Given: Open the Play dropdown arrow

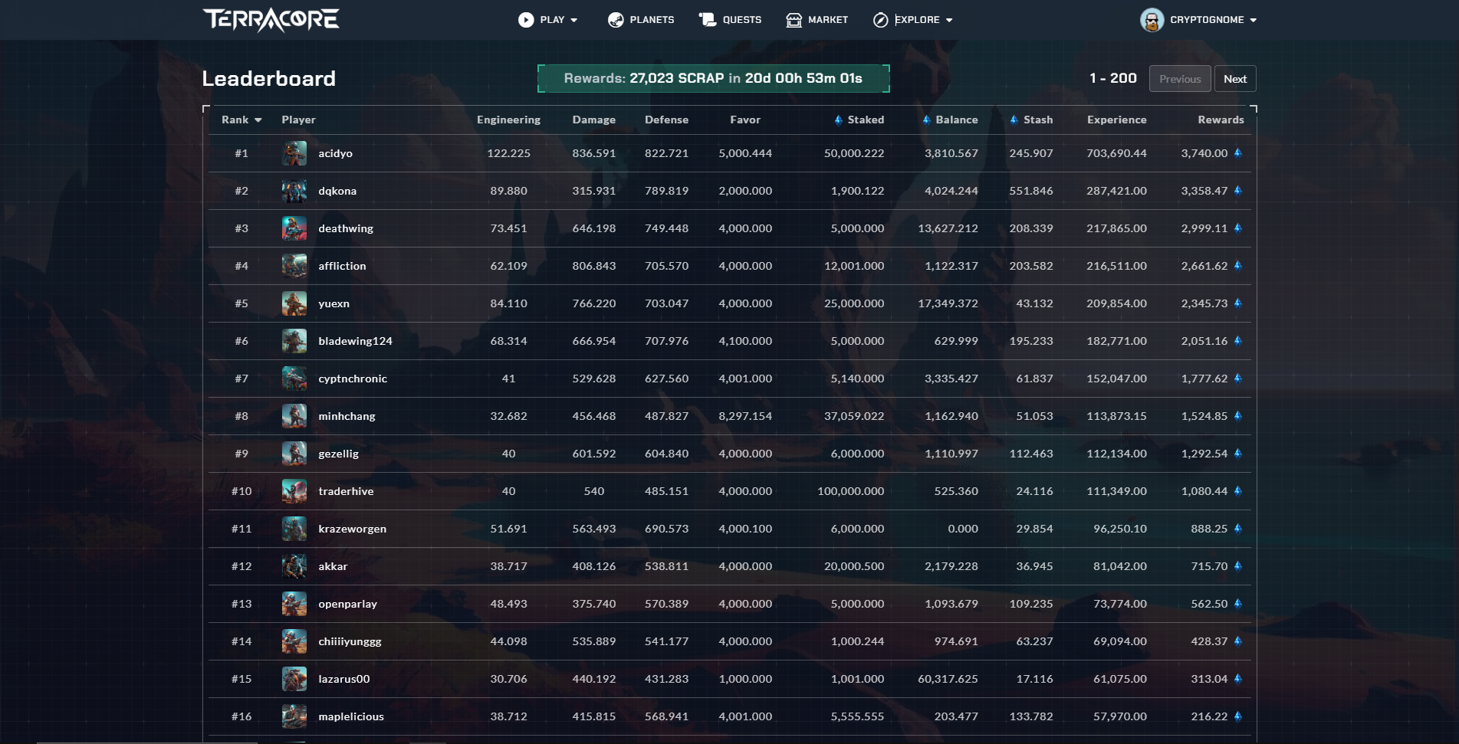Looking at the screenshot, I should (574, 21).
